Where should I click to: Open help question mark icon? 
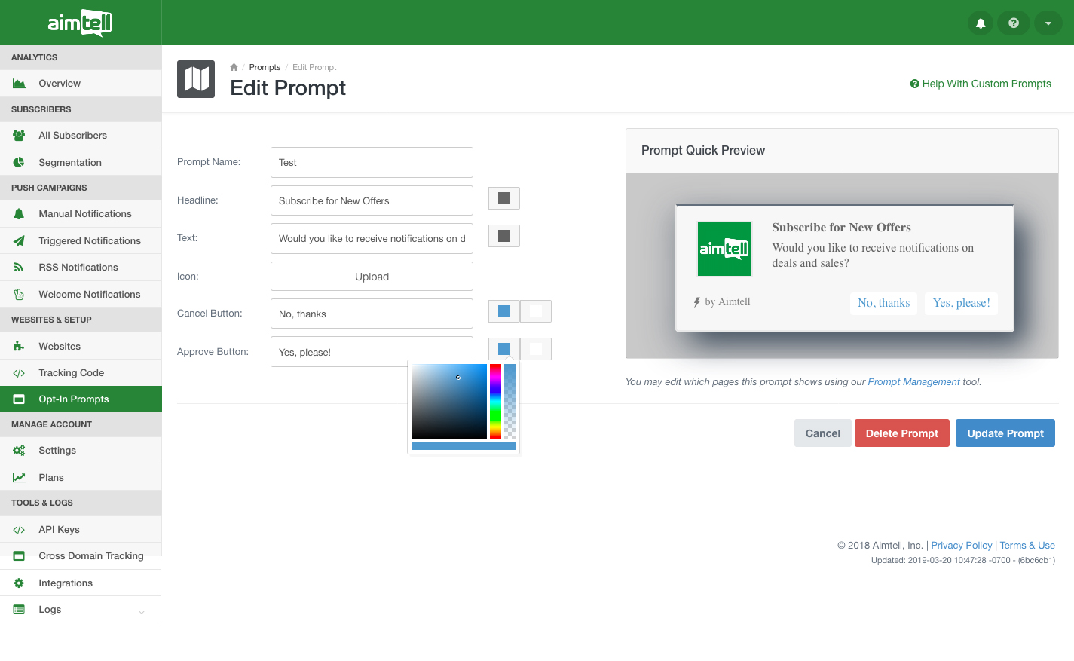click(x=1014, y=23)
